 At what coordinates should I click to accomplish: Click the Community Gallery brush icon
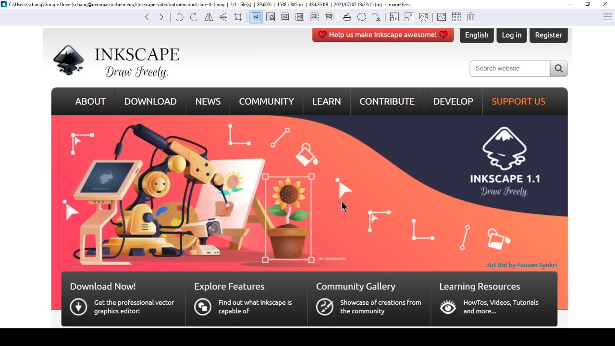tap(325, 307)
